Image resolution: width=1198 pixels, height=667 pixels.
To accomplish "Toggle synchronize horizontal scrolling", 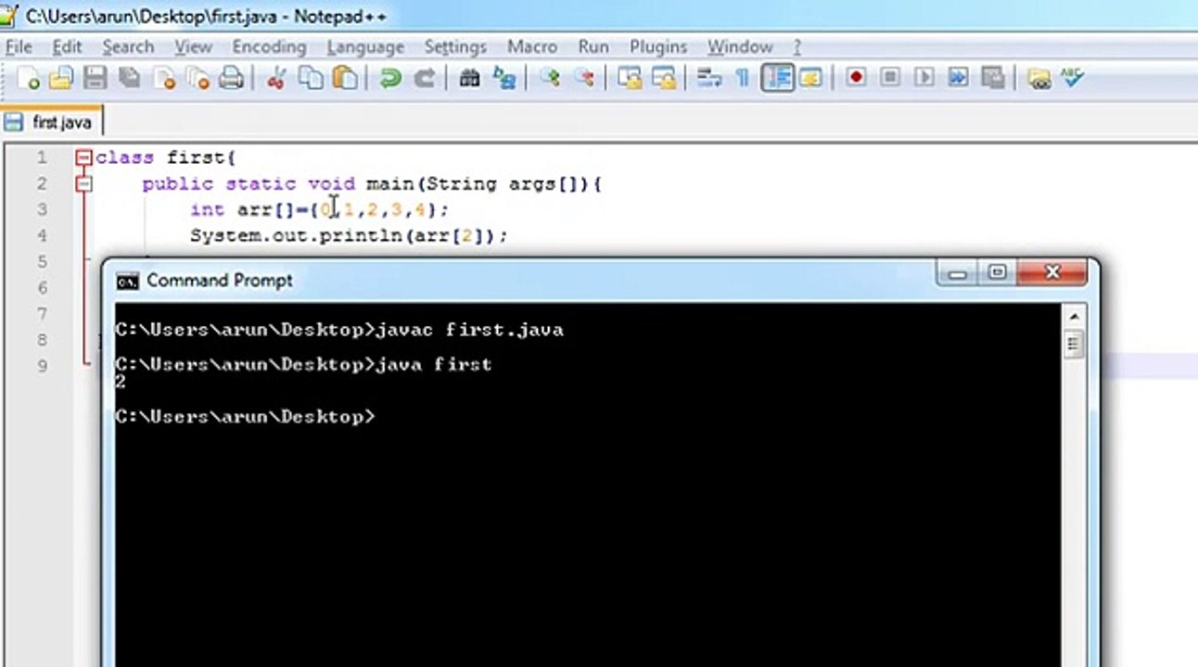I will 664,79.
